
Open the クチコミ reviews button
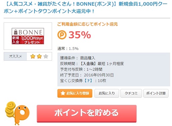(131, 93)
